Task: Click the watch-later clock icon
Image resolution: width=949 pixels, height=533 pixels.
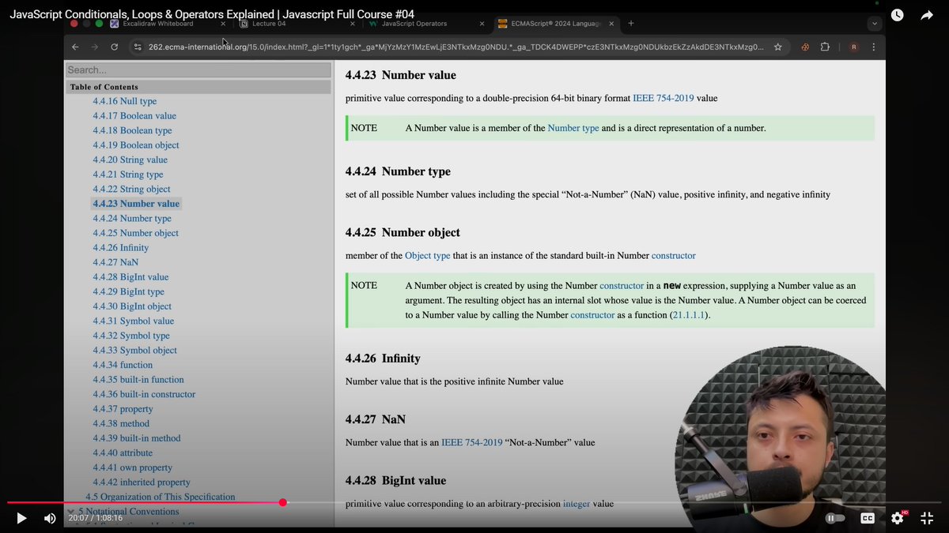Action: point(897,14)
